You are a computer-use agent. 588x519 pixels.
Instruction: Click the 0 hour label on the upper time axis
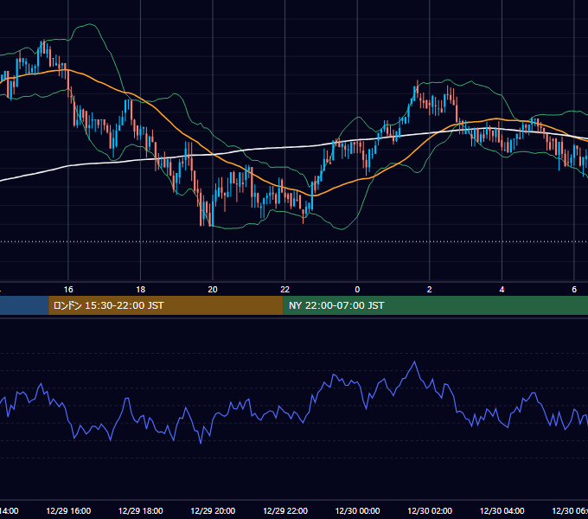[x=357, y=290]
